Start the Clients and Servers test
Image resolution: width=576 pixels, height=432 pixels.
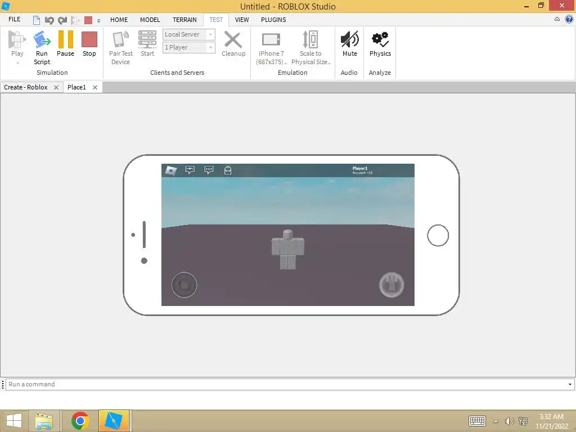(147, 44)
